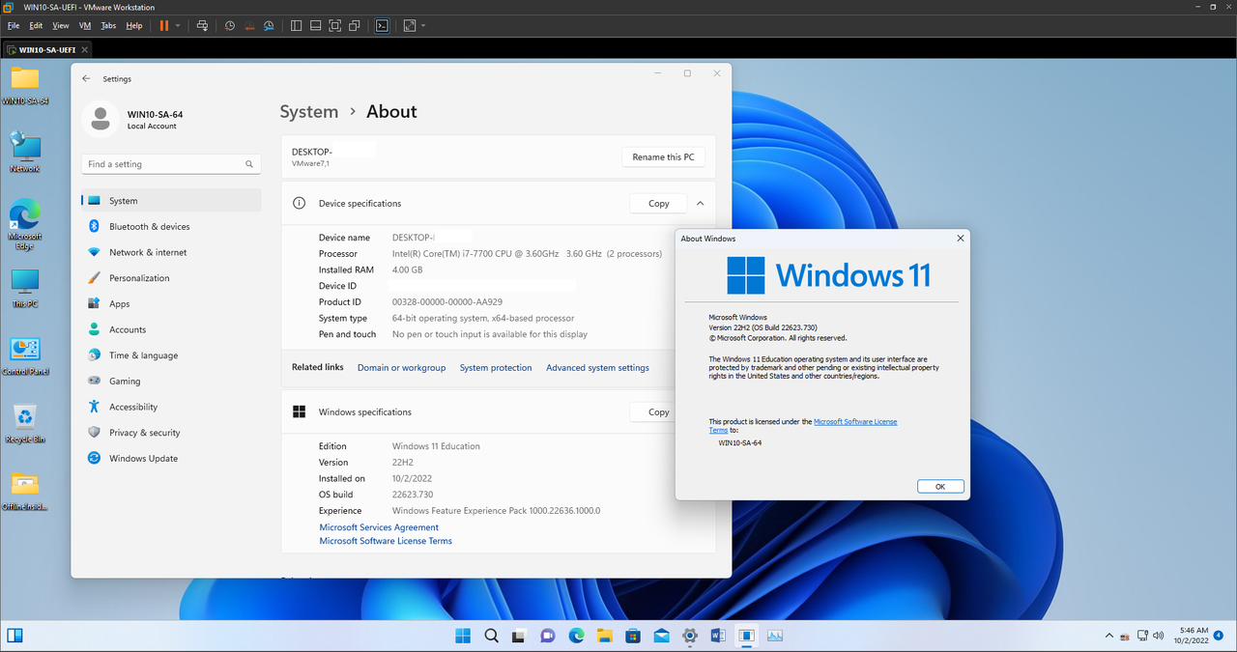Open the Network desktop icon
Image resolution: width=1237 pixels, height=652 pixels.
coord(25,154)
